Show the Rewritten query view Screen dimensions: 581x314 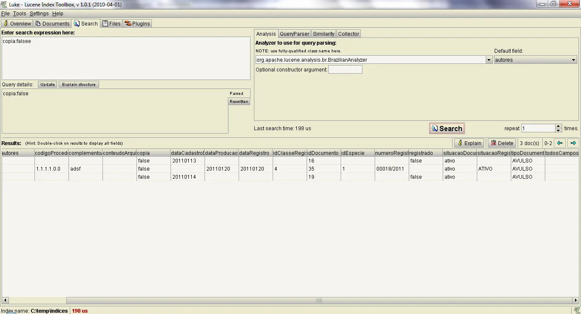pos(239,102)
